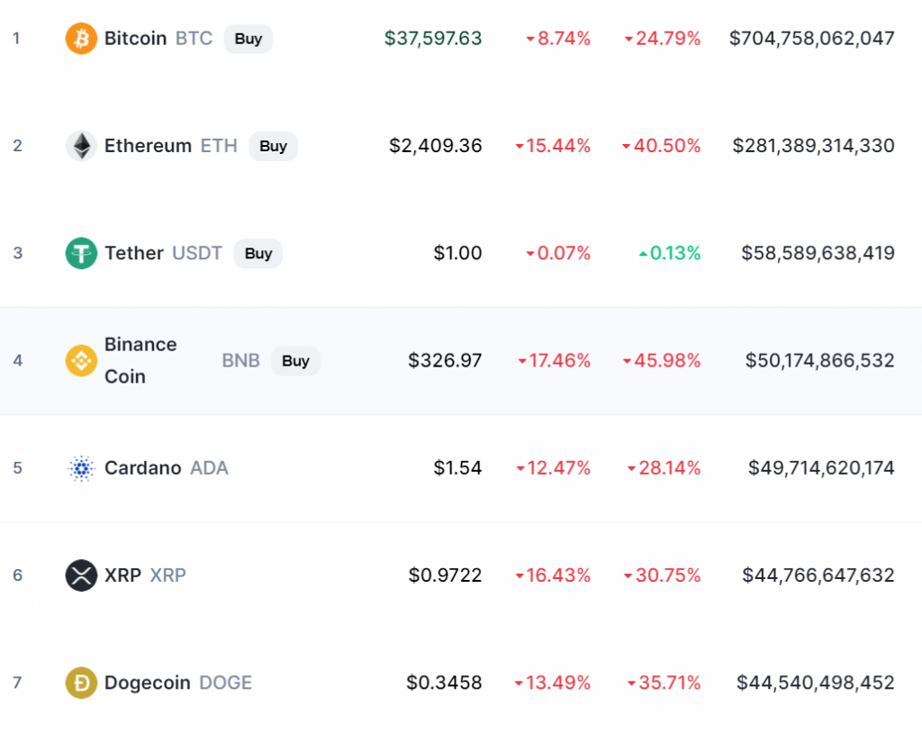Click Bitcoin market cap $704,758,062,047
The image size is (922, 733).
[812, 38]
